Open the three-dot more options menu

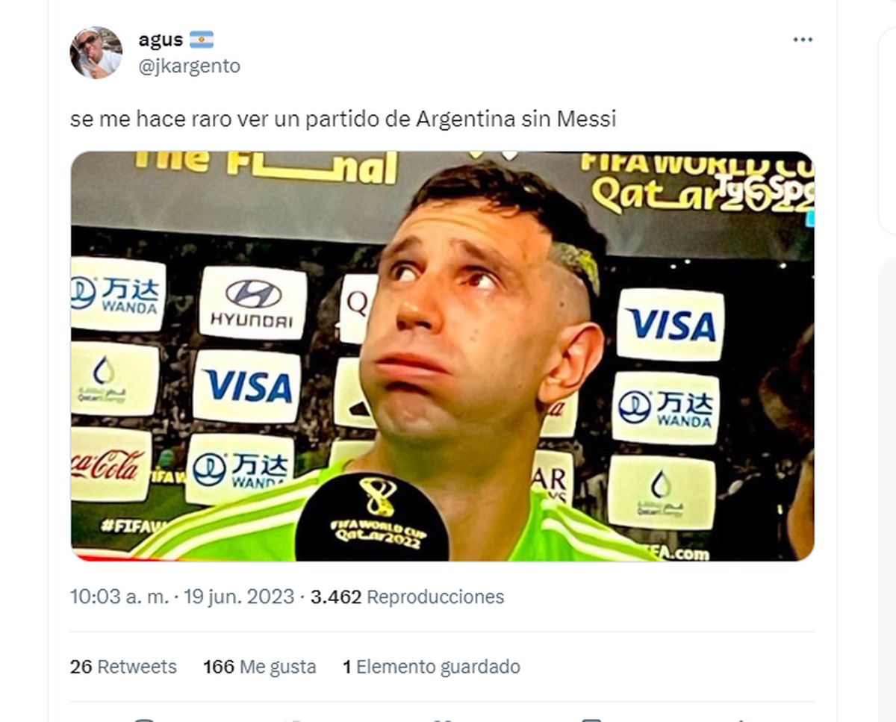(803, 40)
